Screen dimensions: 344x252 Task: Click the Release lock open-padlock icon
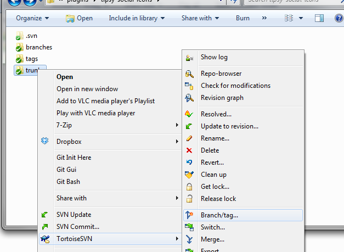click(189, 199)
